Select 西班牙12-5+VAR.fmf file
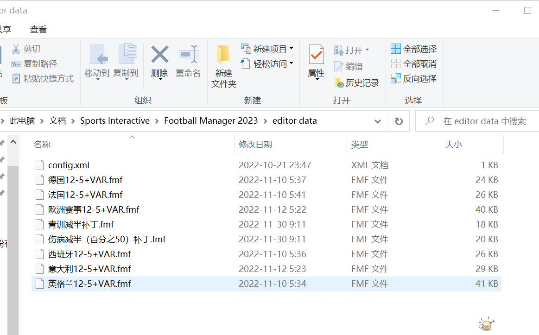This screenshot has width=539, height=335. tap(266, 254)
